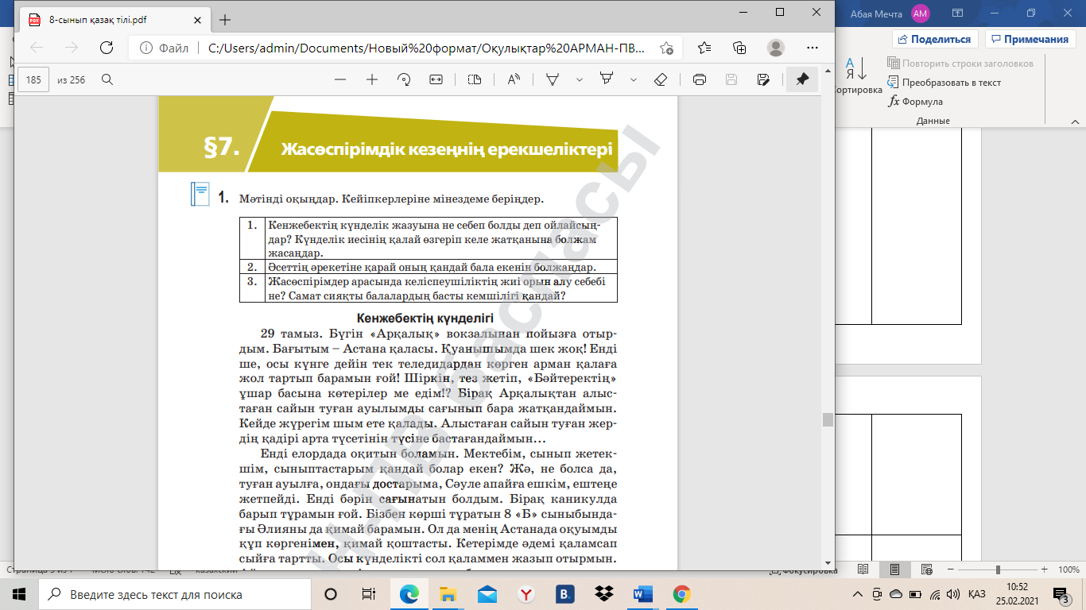The height and width of the screenshot is (610, 1086).
Task: Open Edge profile avatar
Action: (x=775, y=48)
